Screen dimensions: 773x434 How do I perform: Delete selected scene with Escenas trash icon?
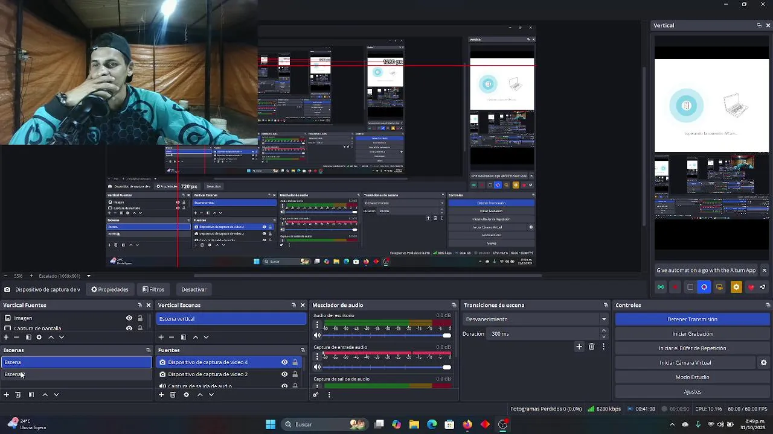coord(18,395)
